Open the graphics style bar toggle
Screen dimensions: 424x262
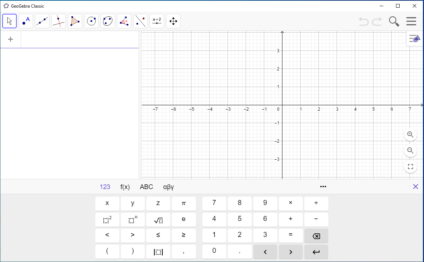415,38
